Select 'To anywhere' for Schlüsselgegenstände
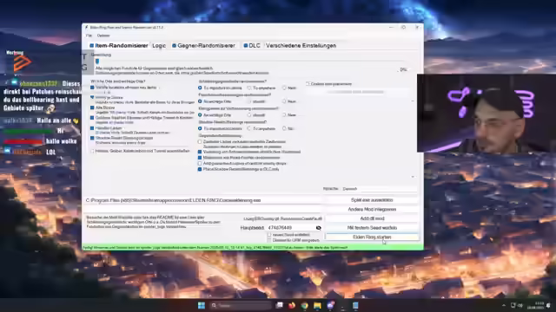Viewport: 556px width, 312px height. click(249, 88)
